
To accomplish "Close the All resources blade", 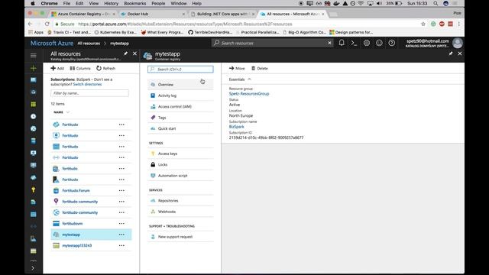I will (134, 53).
